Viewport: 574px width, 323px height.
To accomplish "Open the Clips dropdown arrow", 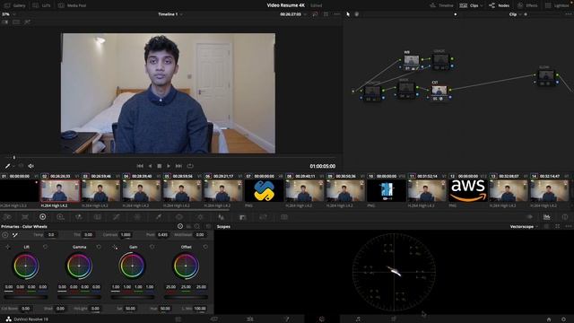I will (482, 5).
